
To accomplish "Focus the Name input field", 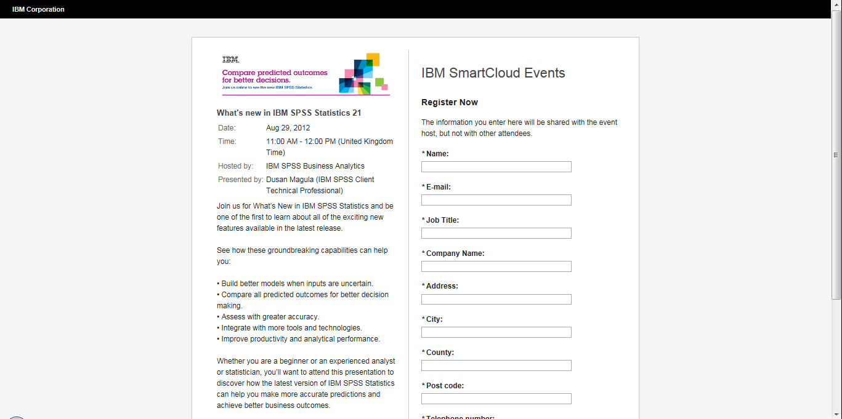I will (x=496, y=167).
